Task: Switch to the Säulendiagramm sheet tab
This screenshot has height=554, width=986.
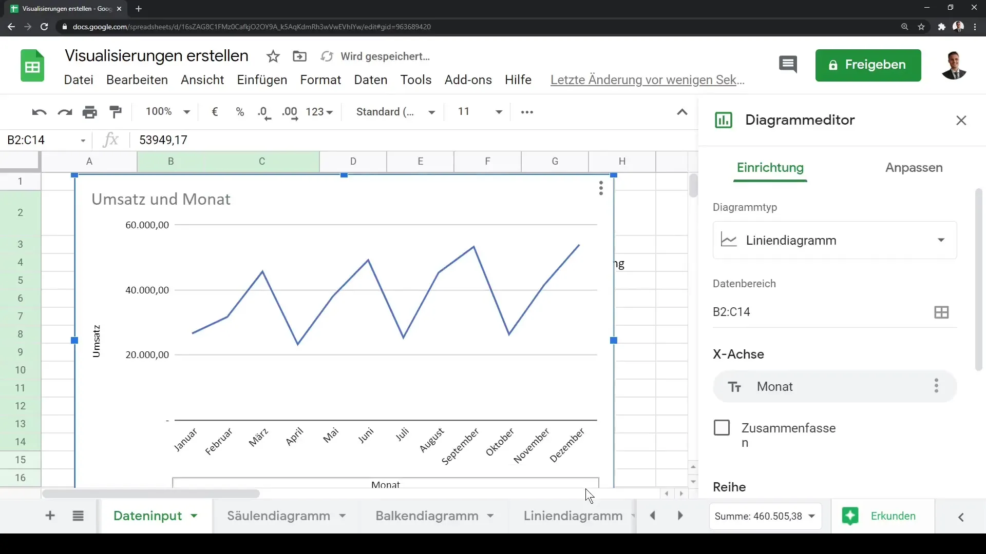Action: click(279, 516)
